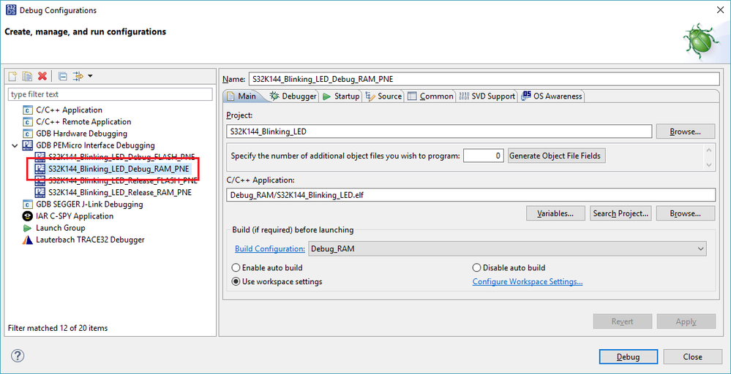
Task: Click Generate Object File Fields button
Action: point(557,156)
